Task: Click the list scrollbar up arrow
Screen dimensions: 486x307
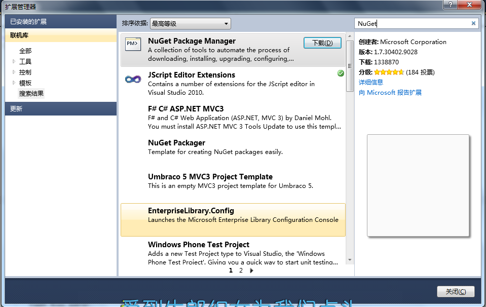Action: point(350,36)
